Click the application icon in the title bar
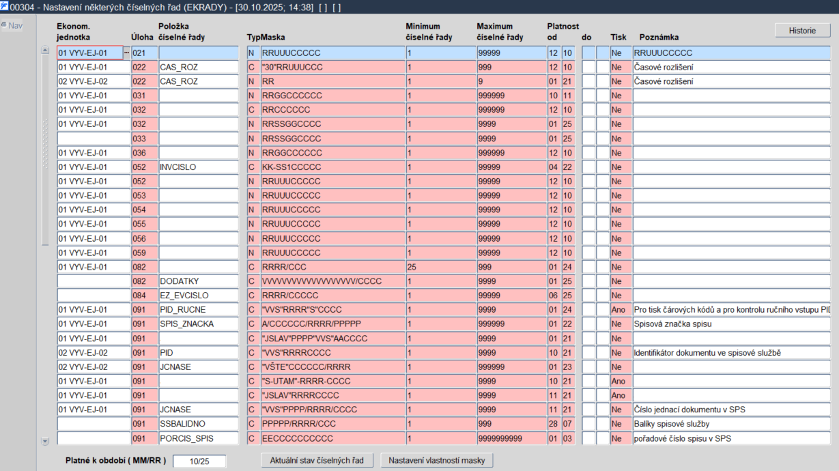The height and width of the screenshot is (471, 839). (5, 6)
